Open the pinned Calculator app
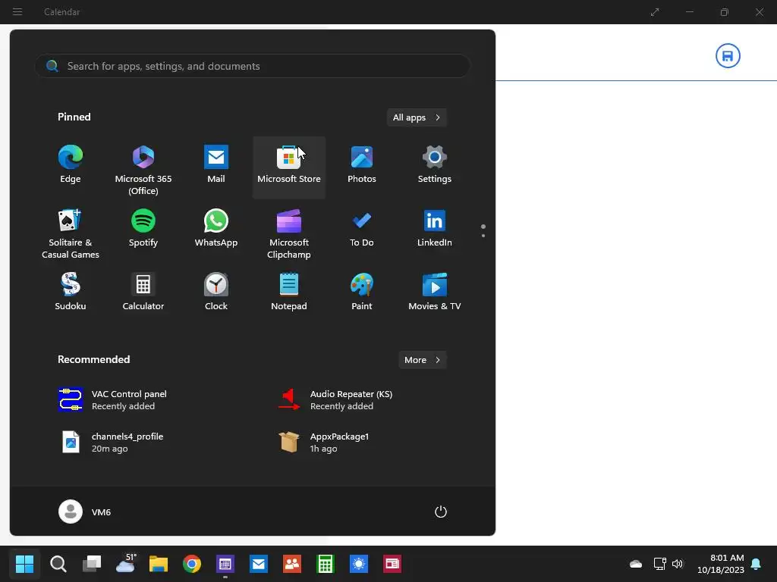This screenshot has width=777, height=582. coord(143,292)
